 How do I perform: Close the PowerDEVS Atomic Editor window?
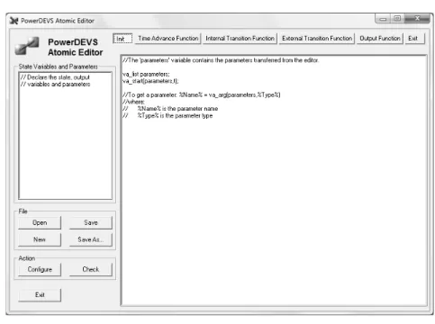[417, 19]
